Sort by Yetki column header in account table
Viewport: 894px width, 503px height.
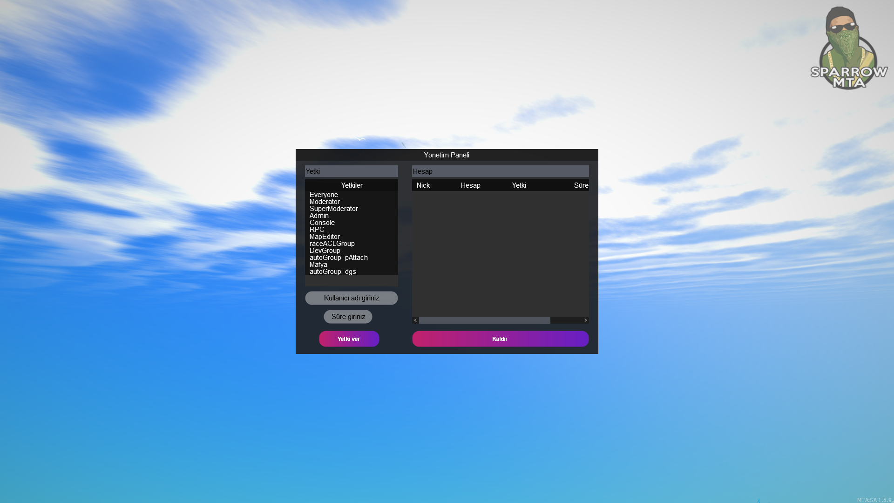click(x=519, y=185)
